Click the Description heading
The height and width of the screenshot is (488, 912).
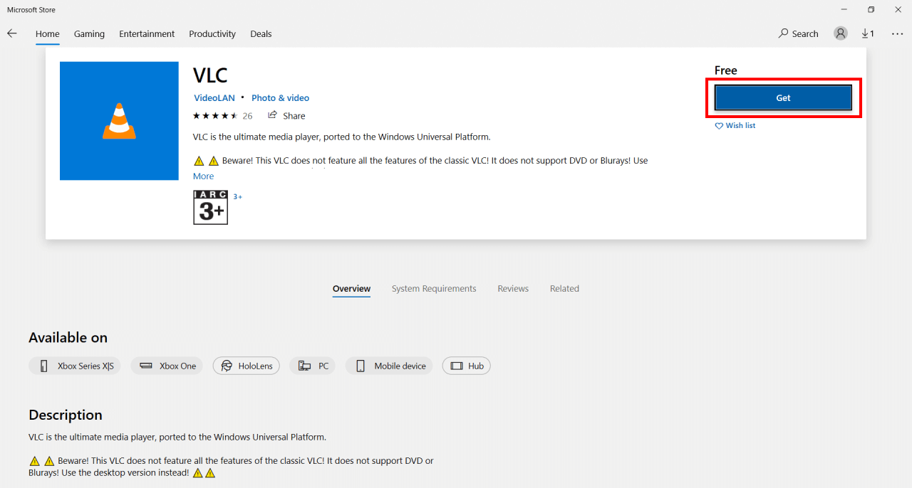66,415
